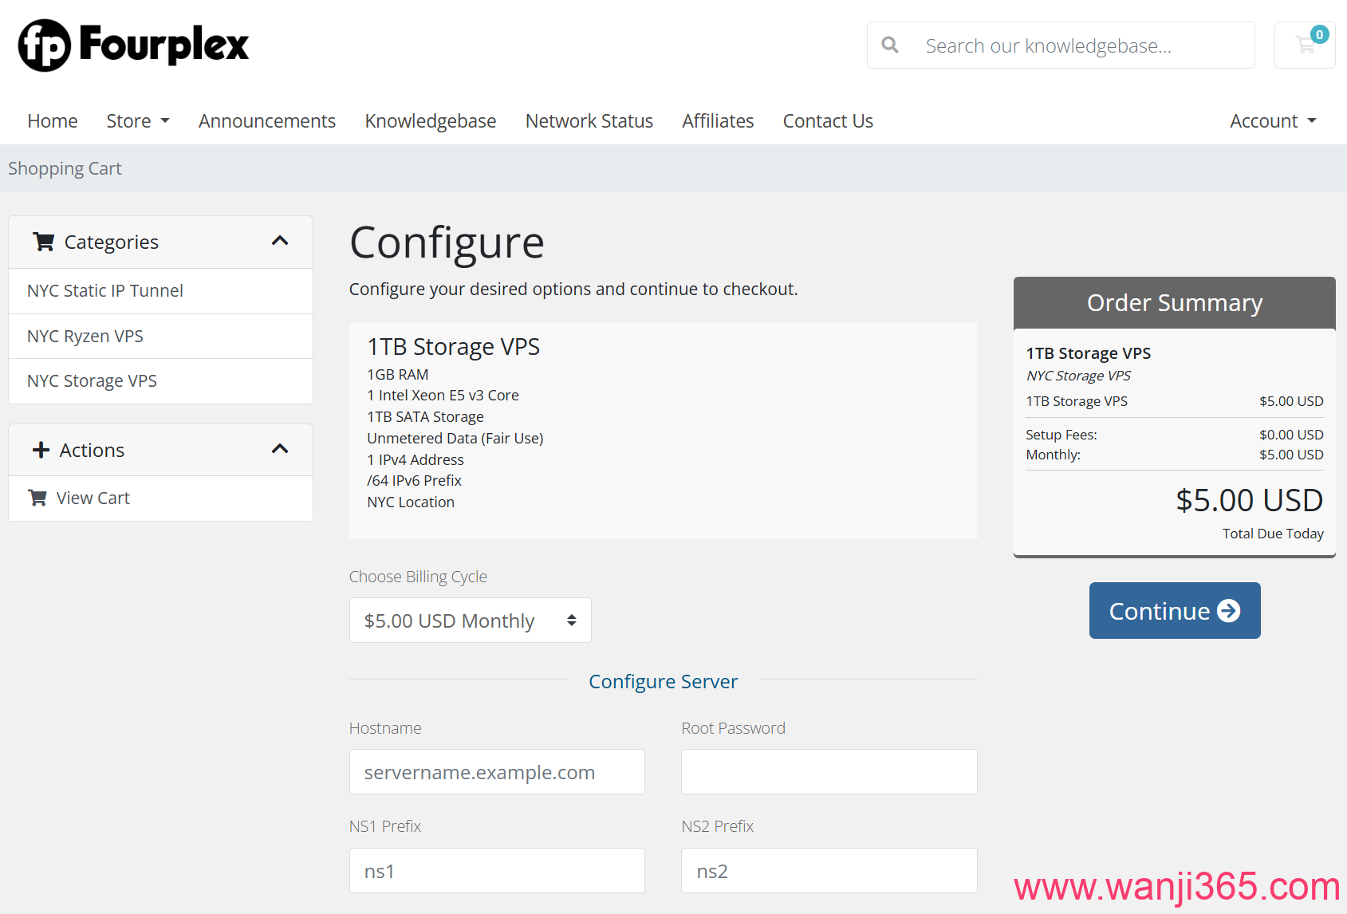Click into the Hostname field
1347x914 pixels.
pyautogui.click(x=497, y=771)
